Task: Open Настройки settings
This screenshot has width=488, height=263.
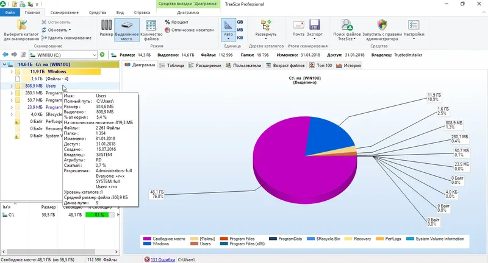Action: (x=414, y=29)
